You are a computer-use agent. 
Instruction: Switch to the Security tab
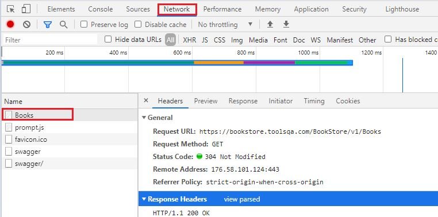[354, 9]
